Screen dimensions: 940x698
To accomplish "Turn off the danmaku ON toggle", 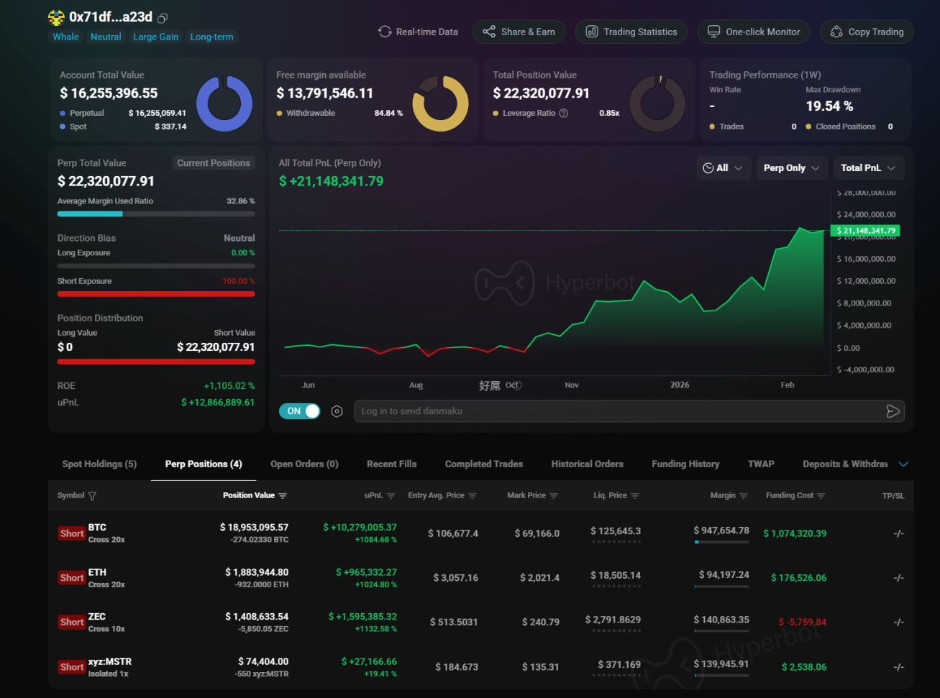I will click(299, 411).
